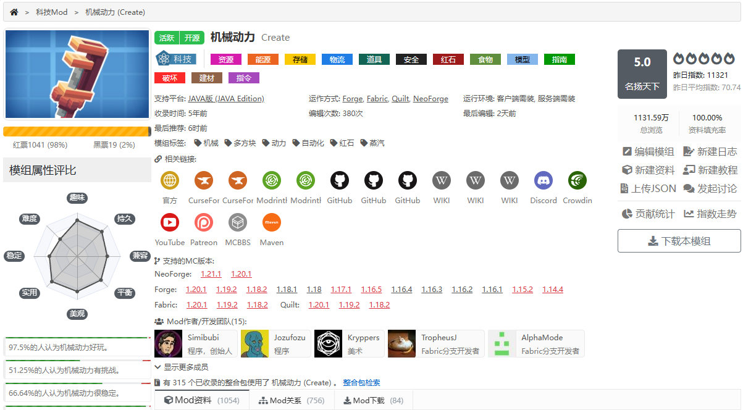Open the second CurseForge link icon
The width and height of the screenshot is (743, 410).
point(238,180)
